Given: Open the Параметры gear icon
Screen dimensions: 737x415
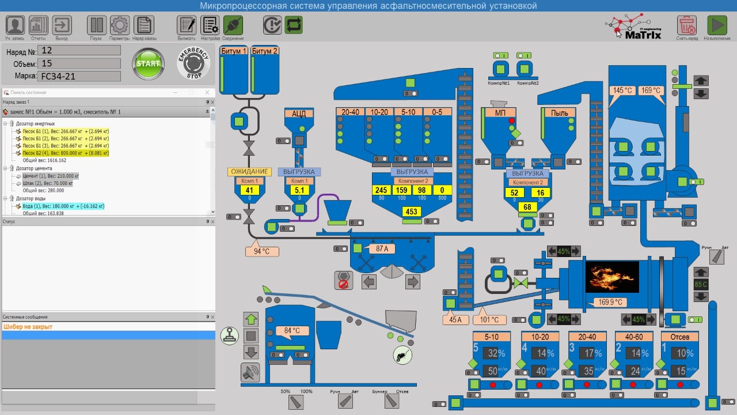Looking at the screenshot, I should [x=120, y=25].
